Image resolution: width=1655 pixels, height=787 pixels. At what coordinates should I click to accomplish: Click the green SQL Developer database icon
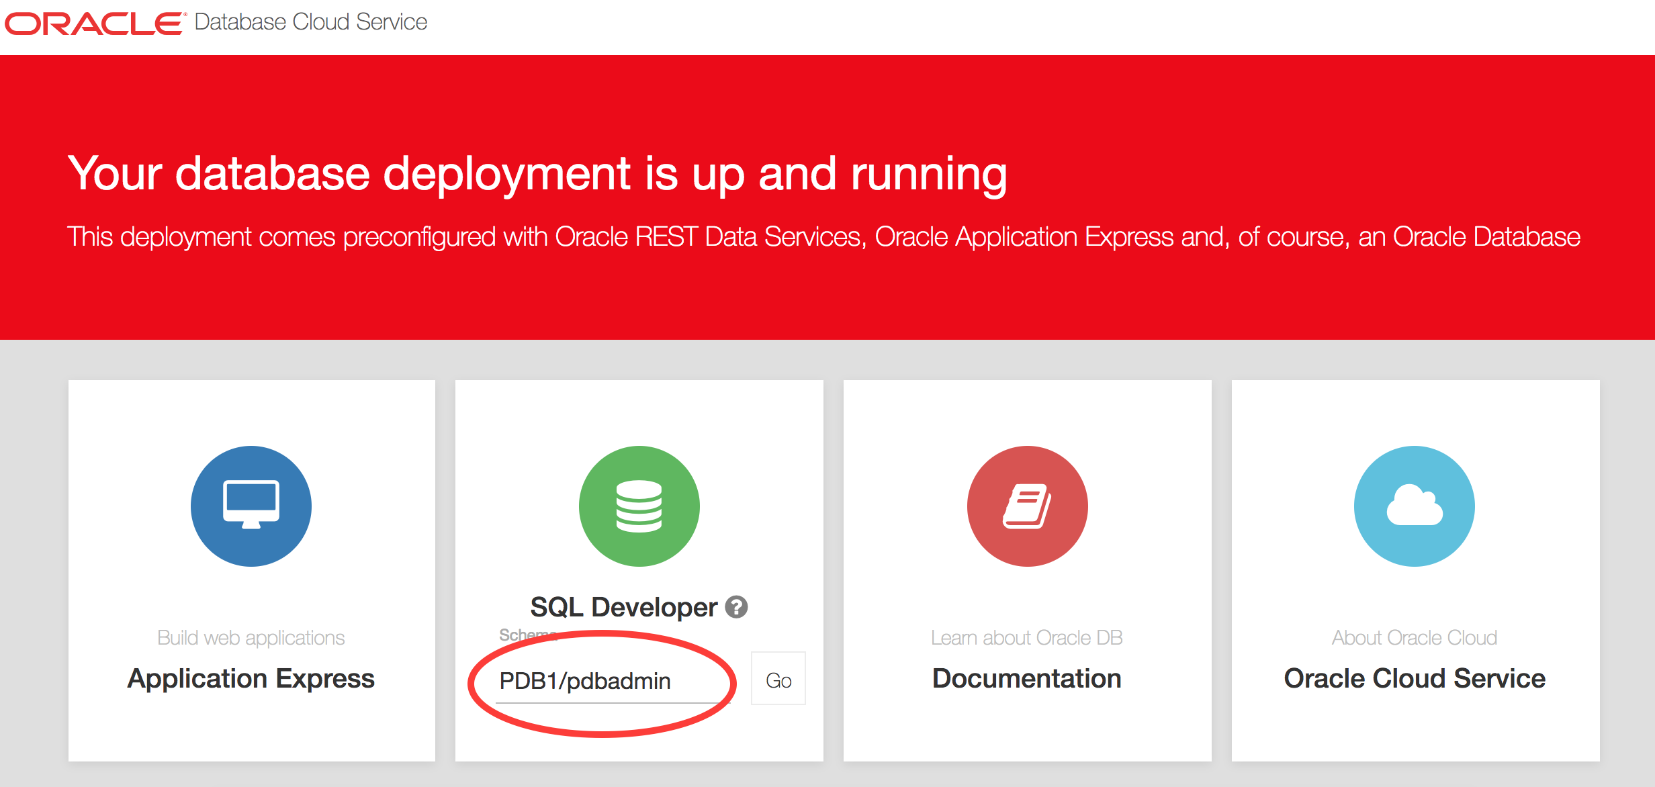click(639, 506)
